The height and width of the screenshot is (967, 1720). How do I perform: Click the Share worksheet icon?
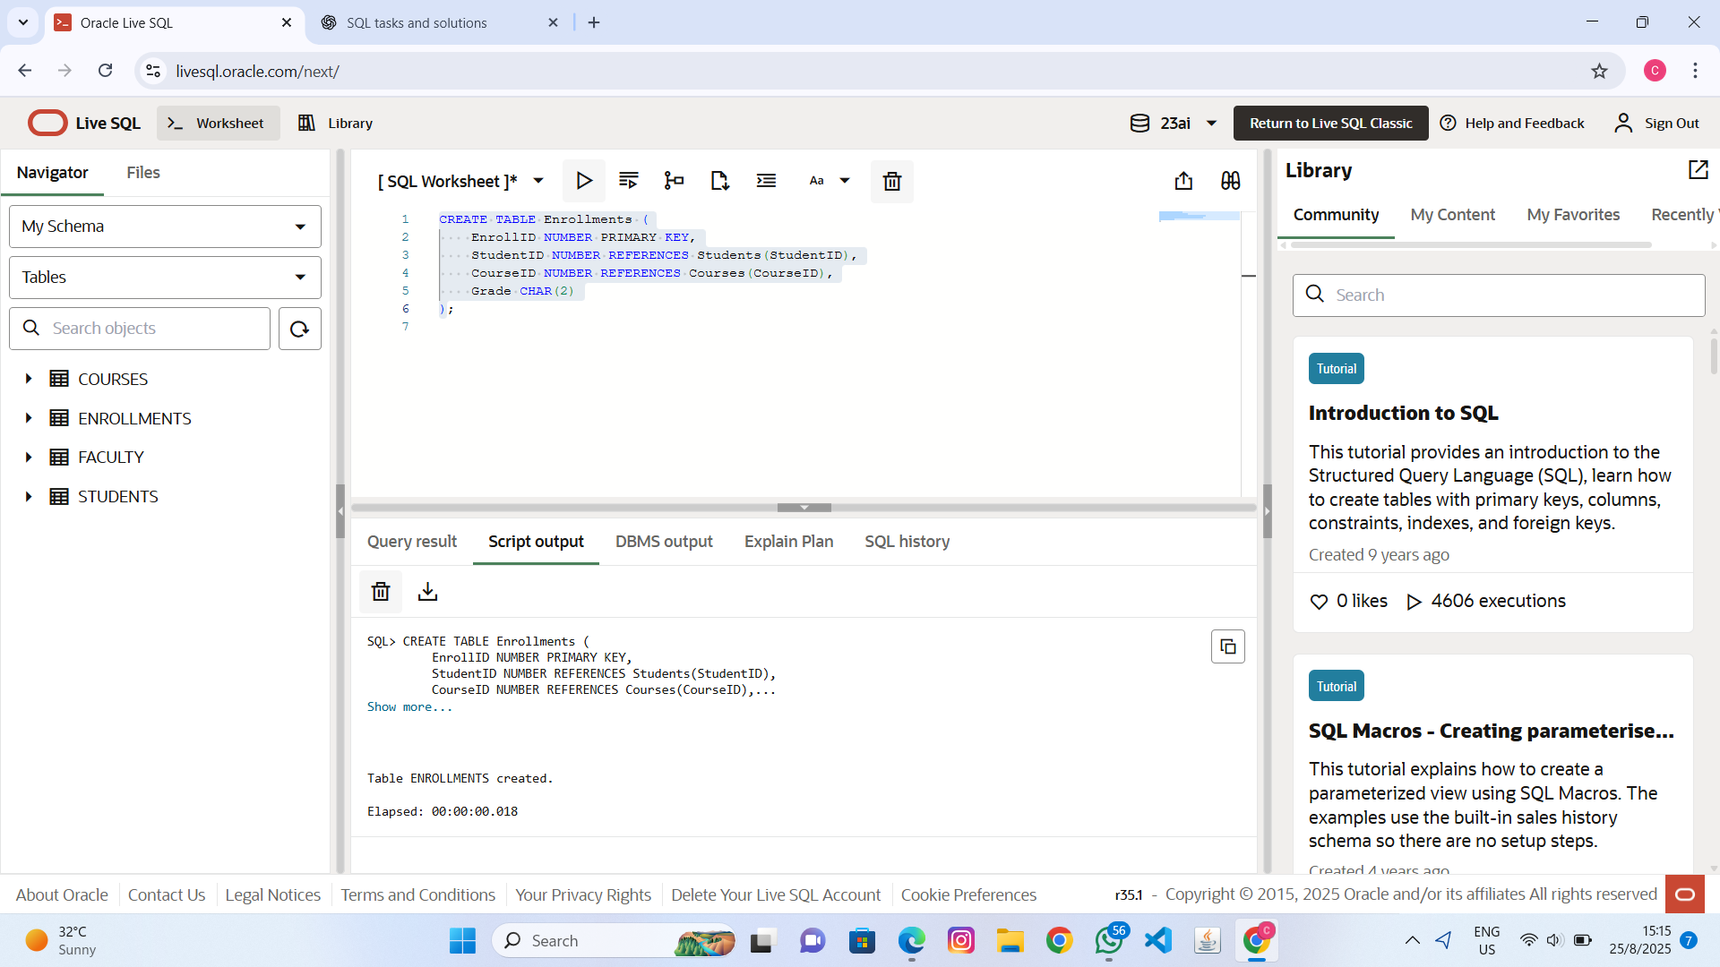point(1183,181)
